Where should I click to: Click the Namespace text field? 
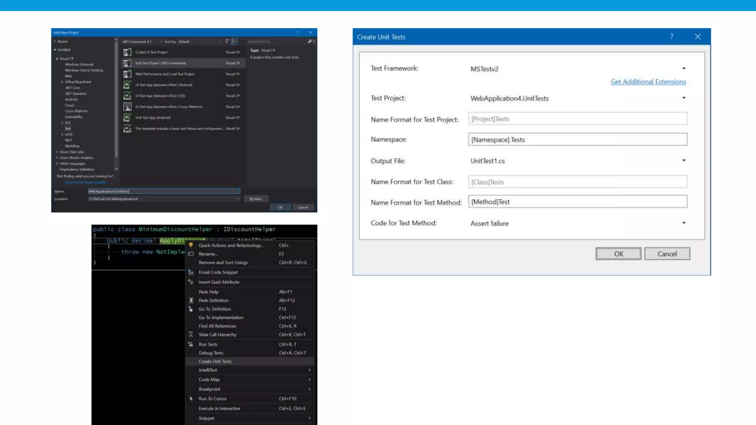[578, 140]
